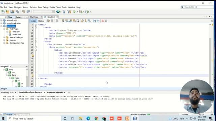Click Find Previous Occurrence editor icon
Screen dimensions: 216x121
67,21
